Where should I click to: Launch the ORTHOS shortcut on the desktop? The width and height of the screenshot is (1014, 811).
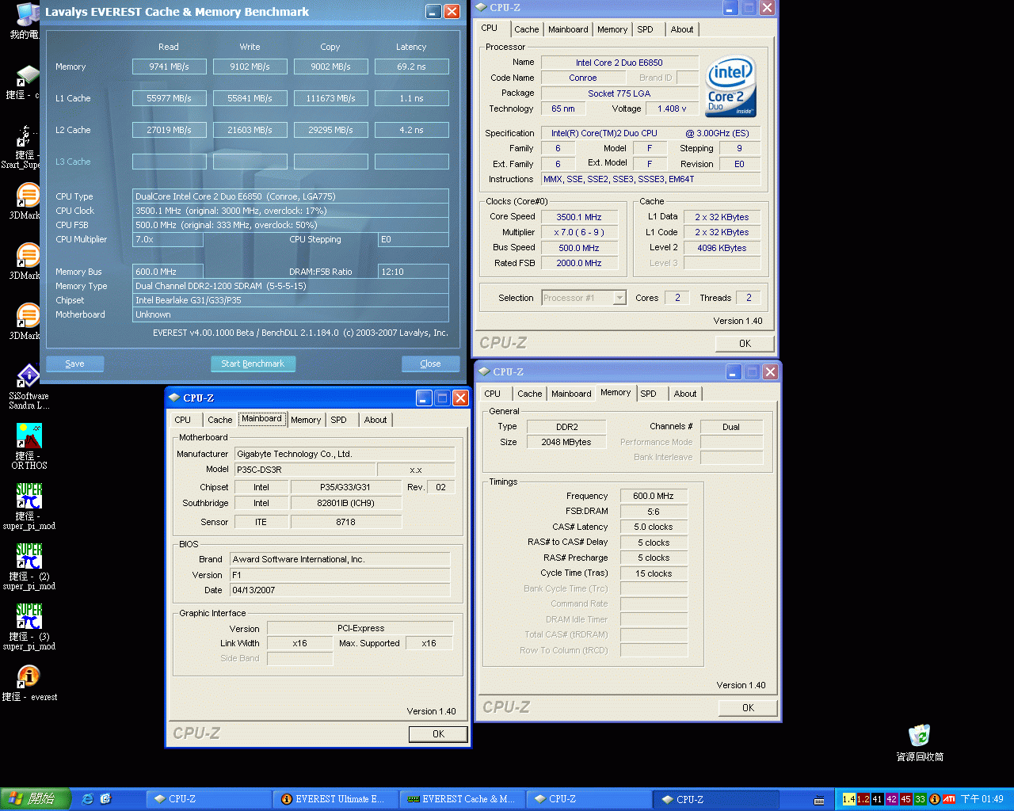pyautogui.click(x=29, y=446)
